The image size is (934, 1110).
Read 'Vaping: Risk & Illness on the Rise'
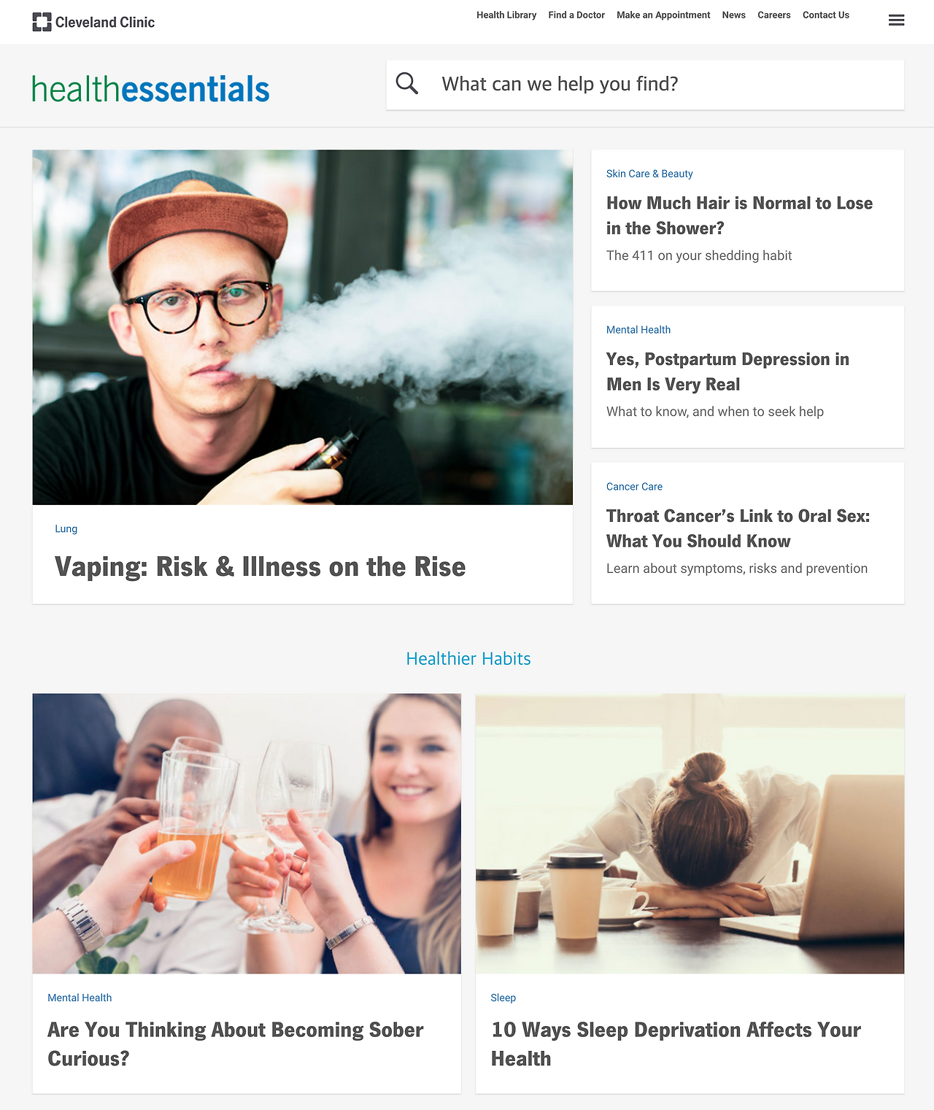pos(260,567)
